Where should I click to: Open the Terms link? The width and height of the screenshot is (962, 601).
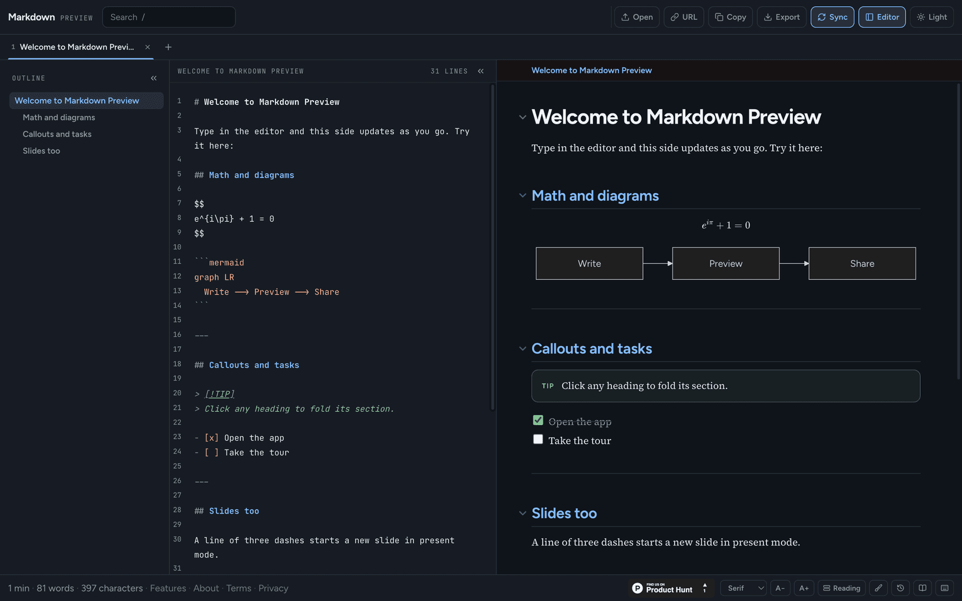click(239, 588)
